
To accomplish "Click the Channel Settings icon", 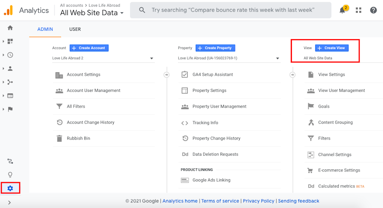I will click(x=311, y=154).
